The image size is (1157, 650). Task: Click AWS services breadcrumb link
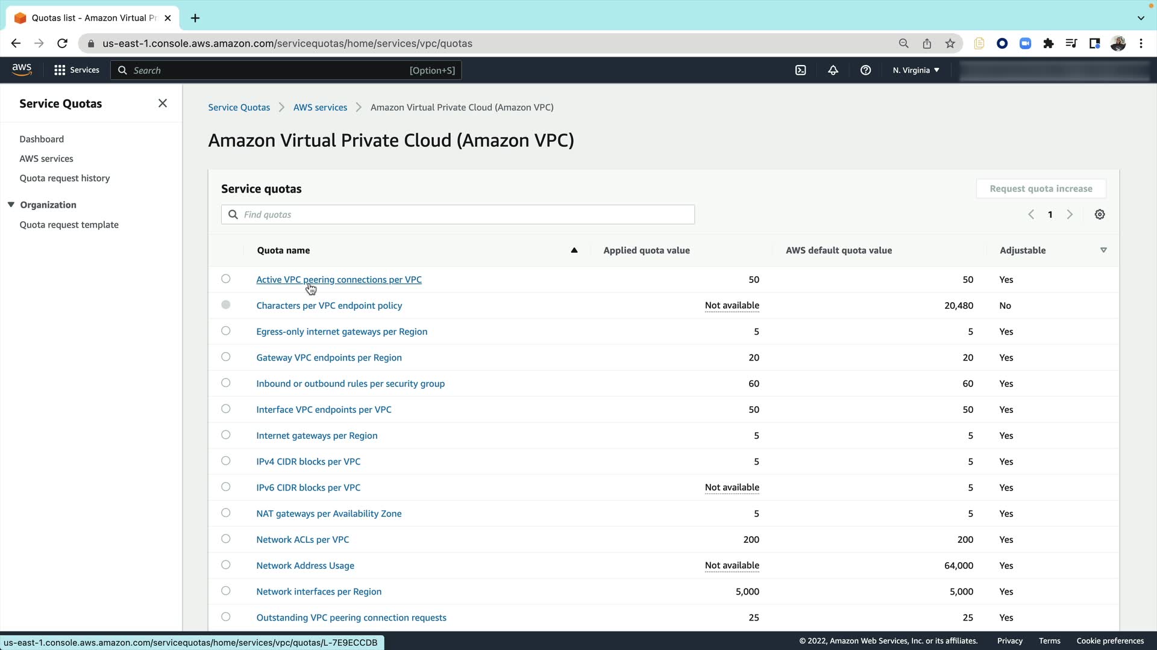(x=320, y=108)
